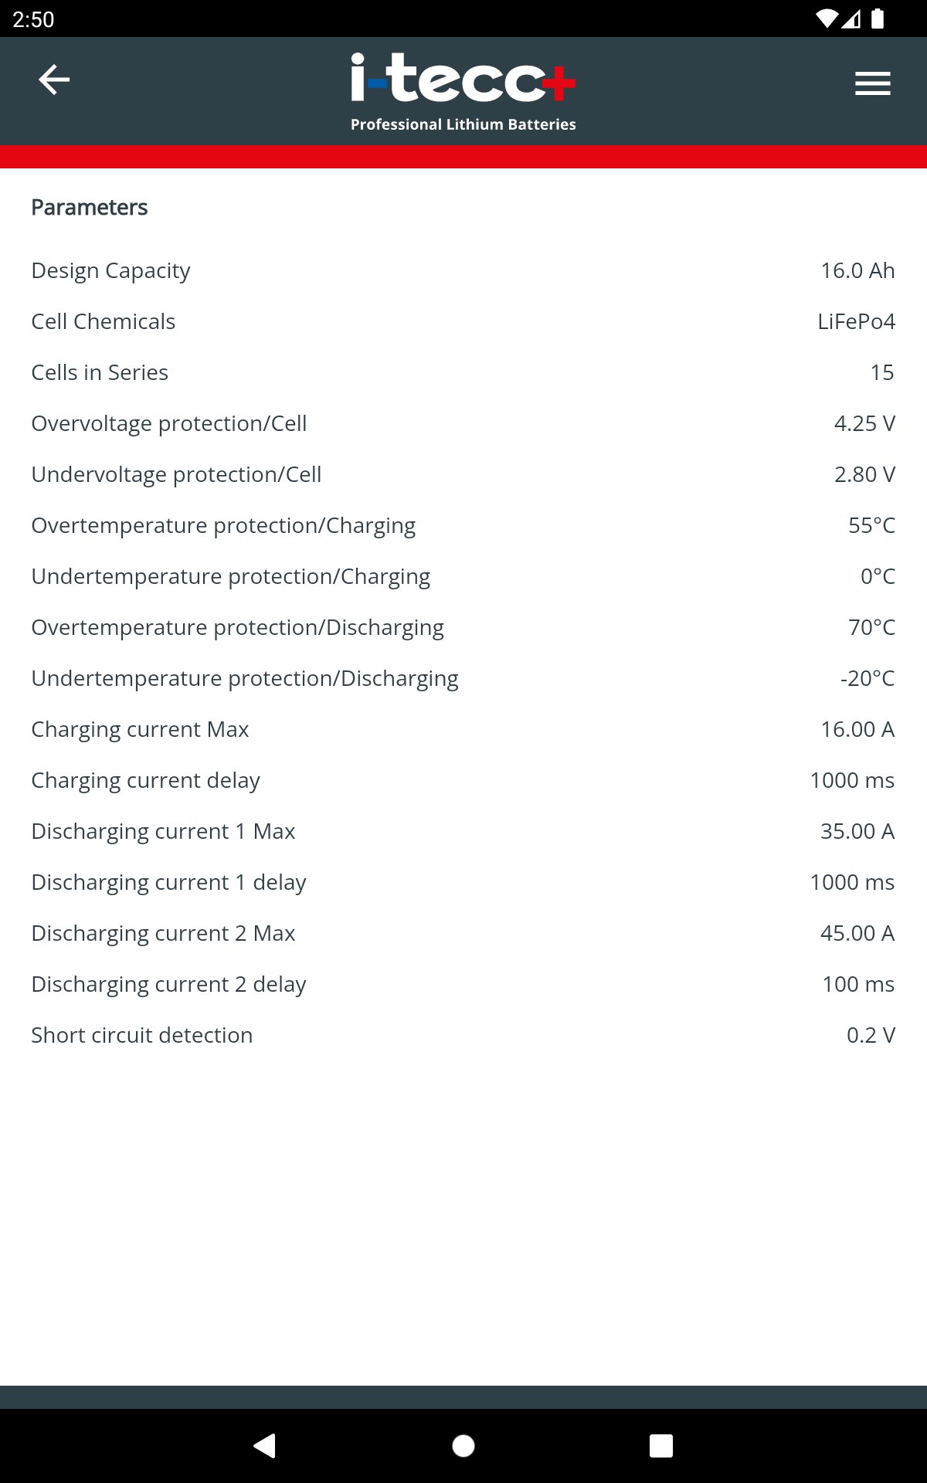The width and height of the screenshot is (927, 1483).
Task: Tap the Parameters heading
Action: coord(89,207)
